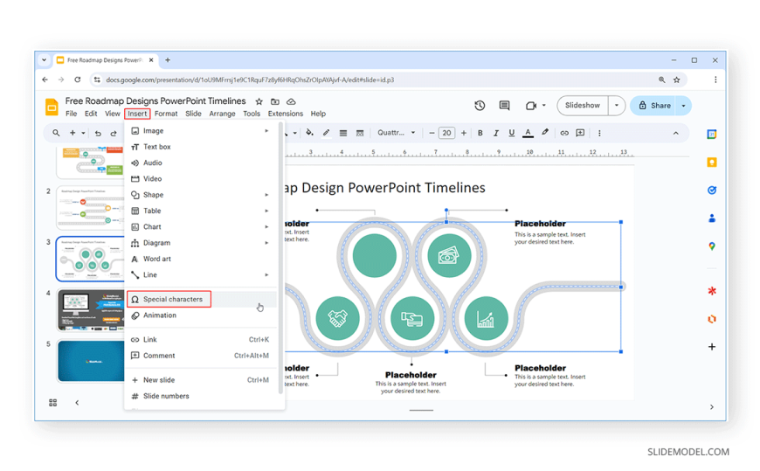Open the View menu
The height and width of the screenshot is (471, 760).
[x=113, y=114]
